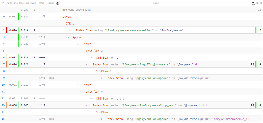Select the "InitPlan 2" node
Viewport: 263px width, 123px height.
tap(94, 51)
